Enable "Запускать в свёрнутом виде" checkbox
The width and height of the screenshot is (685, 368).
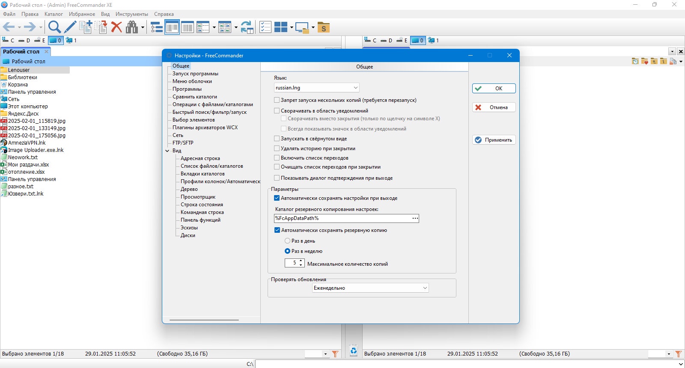pos(277,139)
